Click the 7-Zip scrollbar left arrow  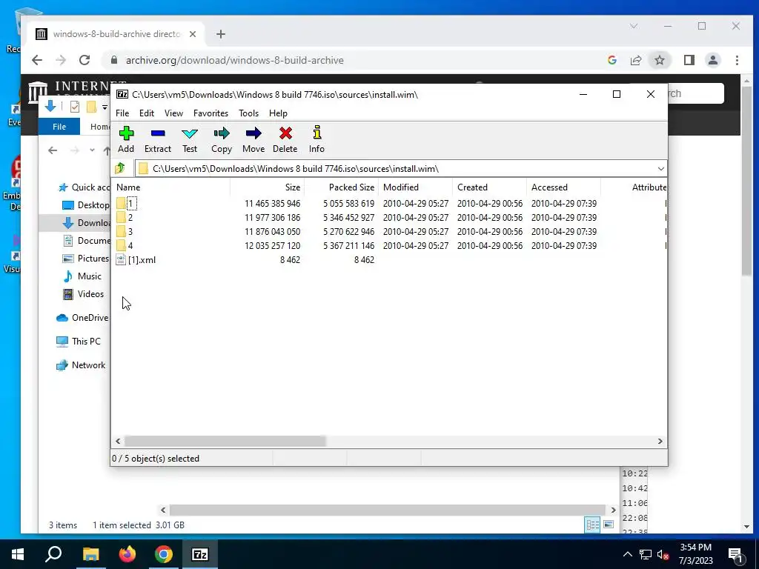click(x=118, y=442)
